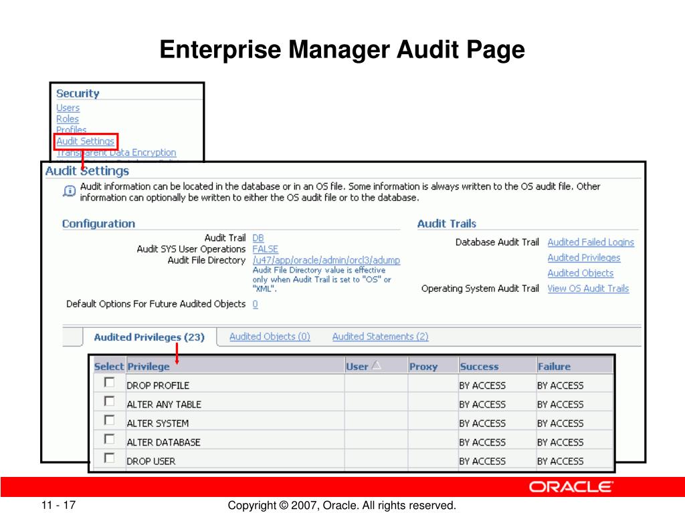
Task: Click BY ACCESS under Failure for ALTER ANY TABLE
Action: (x=560, y=405)
